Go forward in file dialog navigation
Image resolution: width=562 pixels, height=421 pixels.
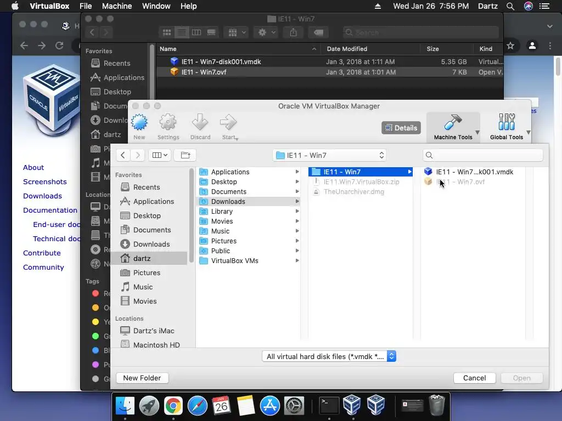click(138, 155)
